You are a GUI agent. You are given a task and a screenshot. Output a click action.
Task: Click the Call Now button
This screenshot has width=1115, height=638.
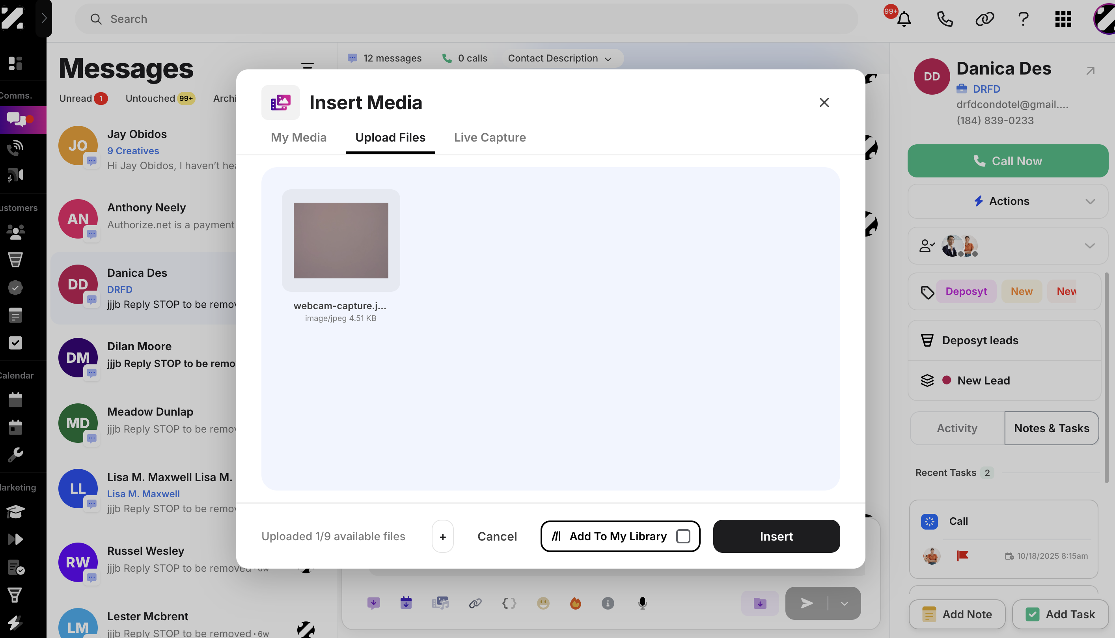click(1008, 161)
